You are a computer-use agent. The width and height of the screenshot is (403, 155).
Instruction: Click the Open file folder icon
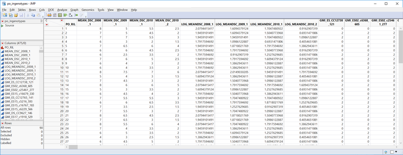click(16, 15)
